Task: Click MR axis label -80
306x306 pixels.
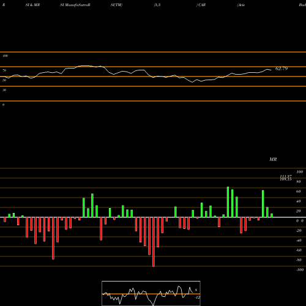Action: 299,260
